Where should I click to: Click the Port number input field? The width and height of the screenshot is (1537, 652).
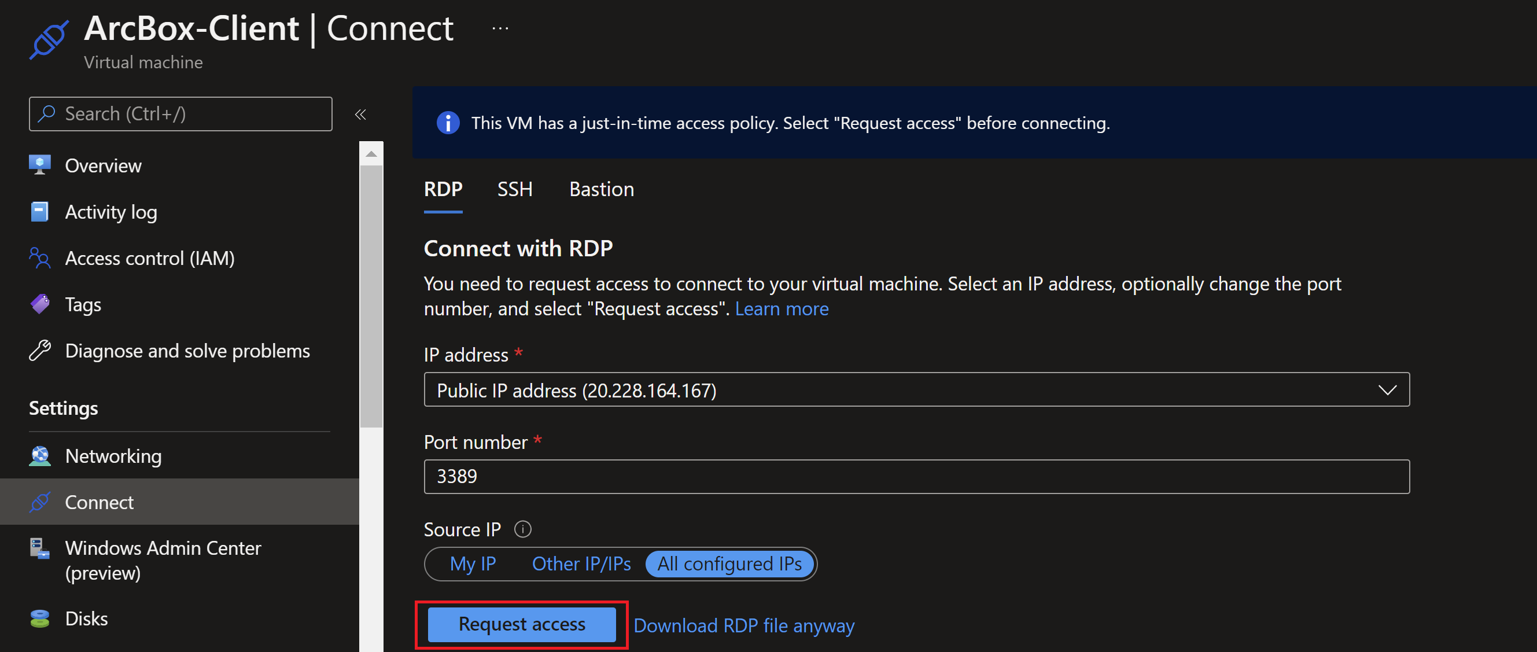click(x=916, y=476)
